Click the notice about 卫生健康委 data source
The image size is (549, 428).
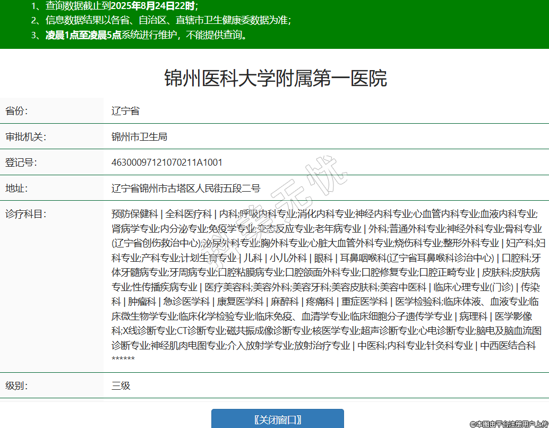pyautogui.click(x=161, y=21)
